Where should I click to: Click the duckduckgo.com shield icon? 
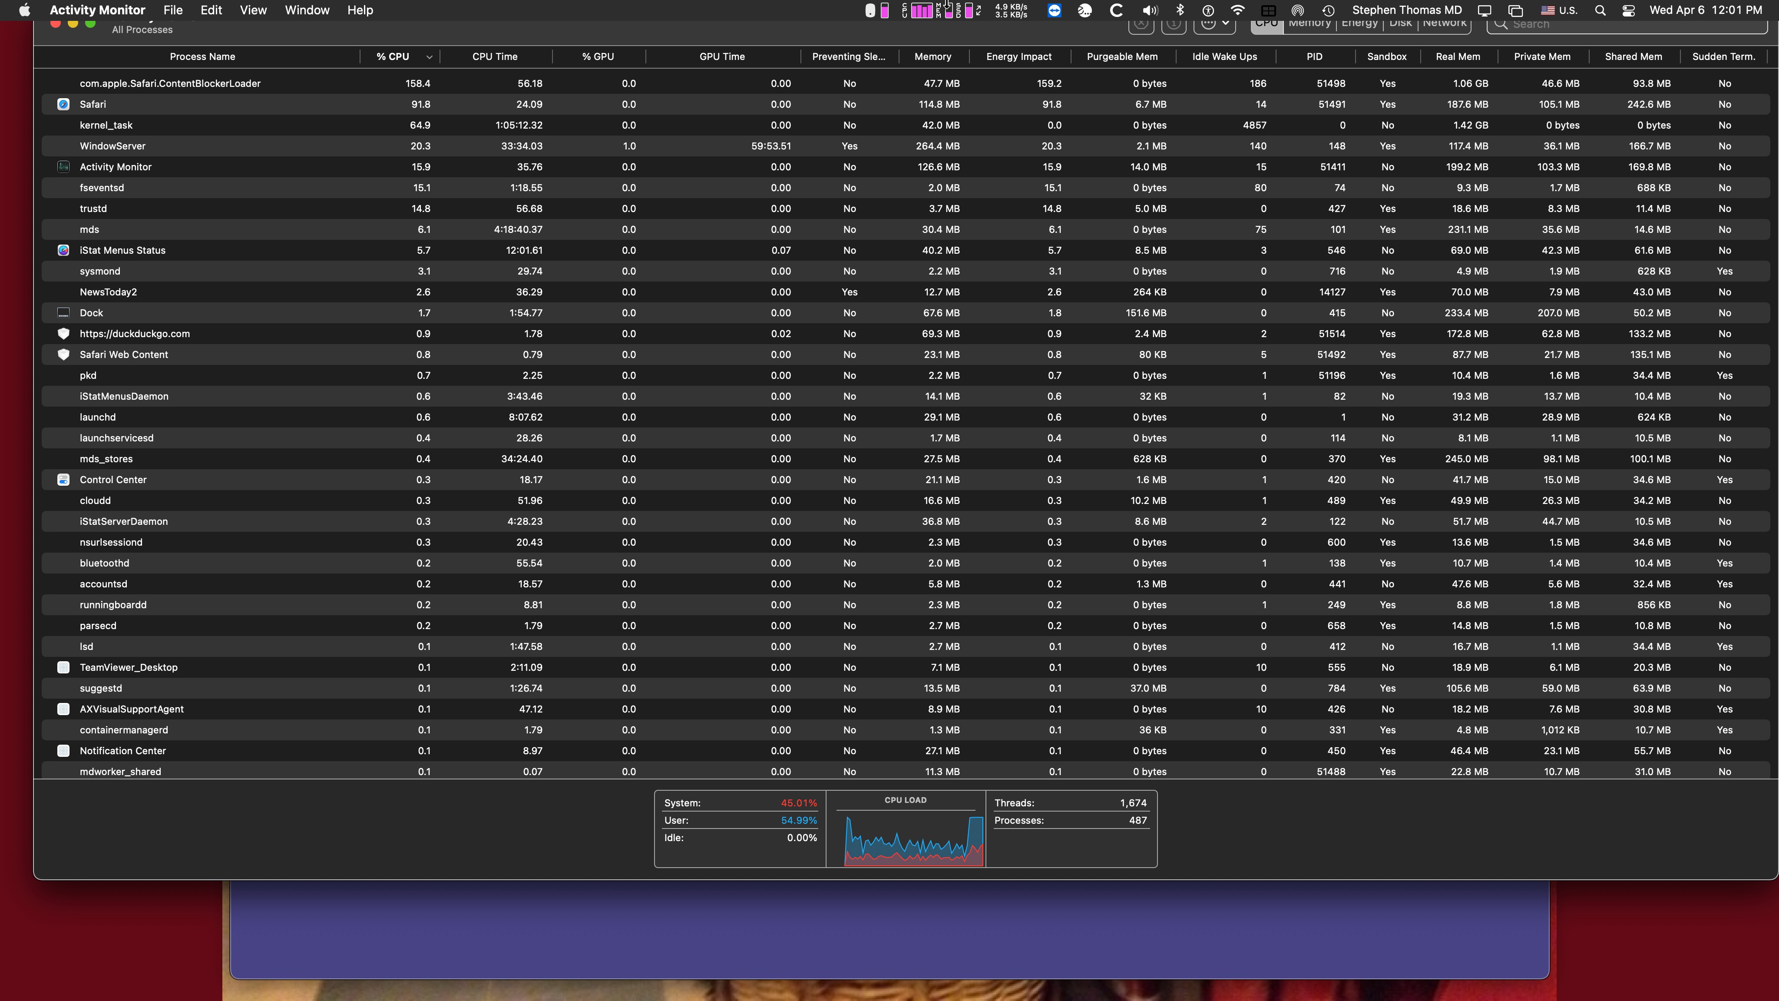[63, 334]
